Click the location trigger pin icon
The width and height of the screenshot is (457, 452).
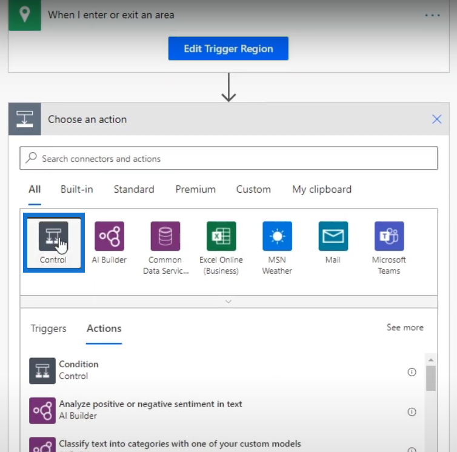click(25, 15)
